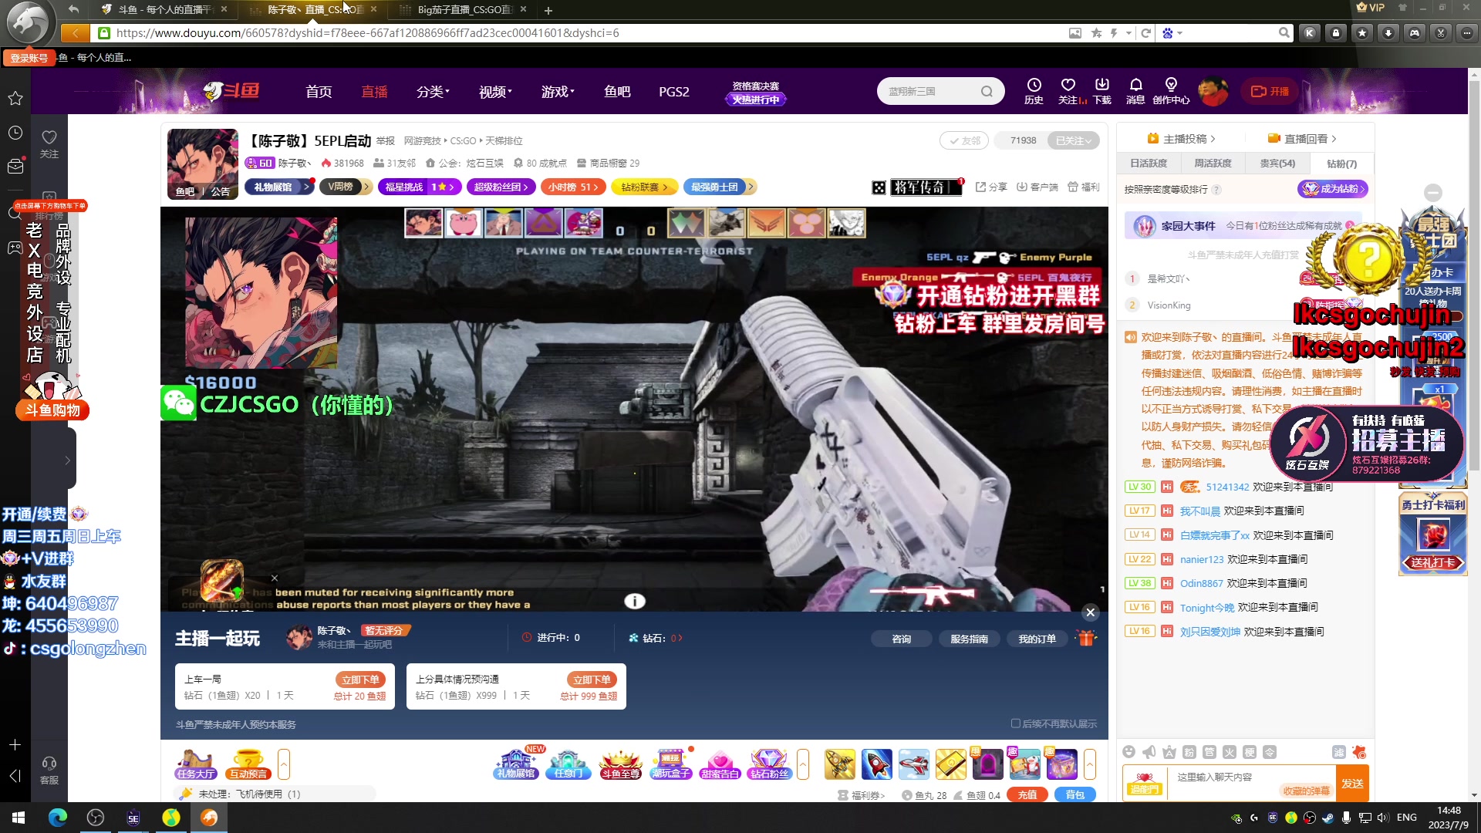Viewport: 1481px width, 833px height.
Task: Click the 斗鱼至尊 crown gift icon
Action: pos(621,764)
